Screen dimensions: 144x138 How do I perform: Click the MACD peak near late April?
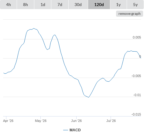[x=34, y=29]
